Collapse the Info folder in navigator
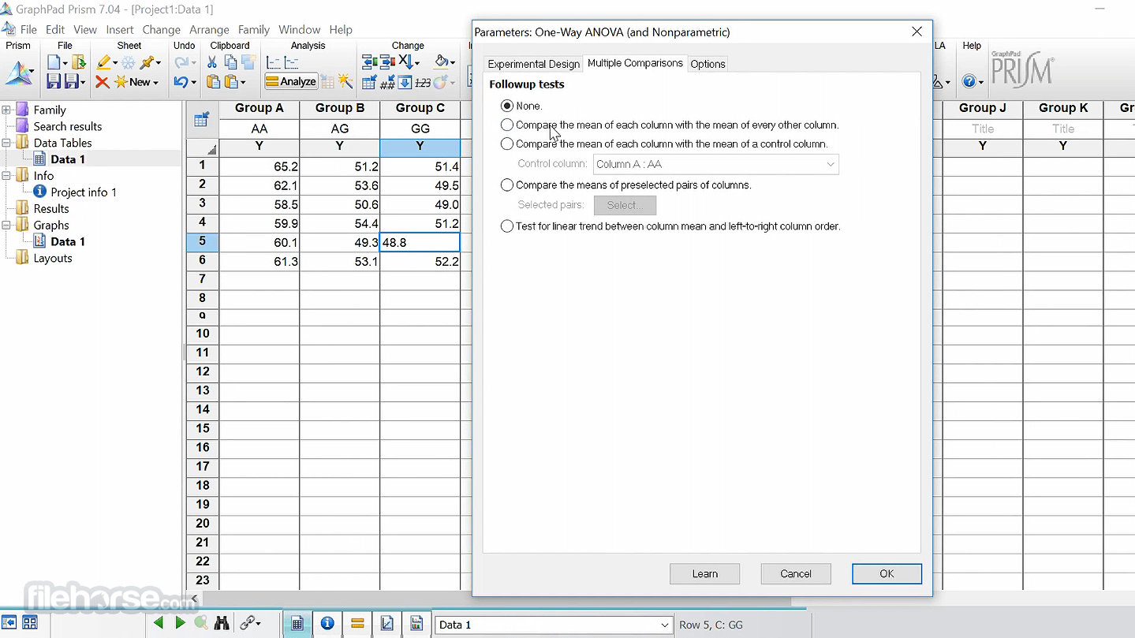 [x=7, y=176]
